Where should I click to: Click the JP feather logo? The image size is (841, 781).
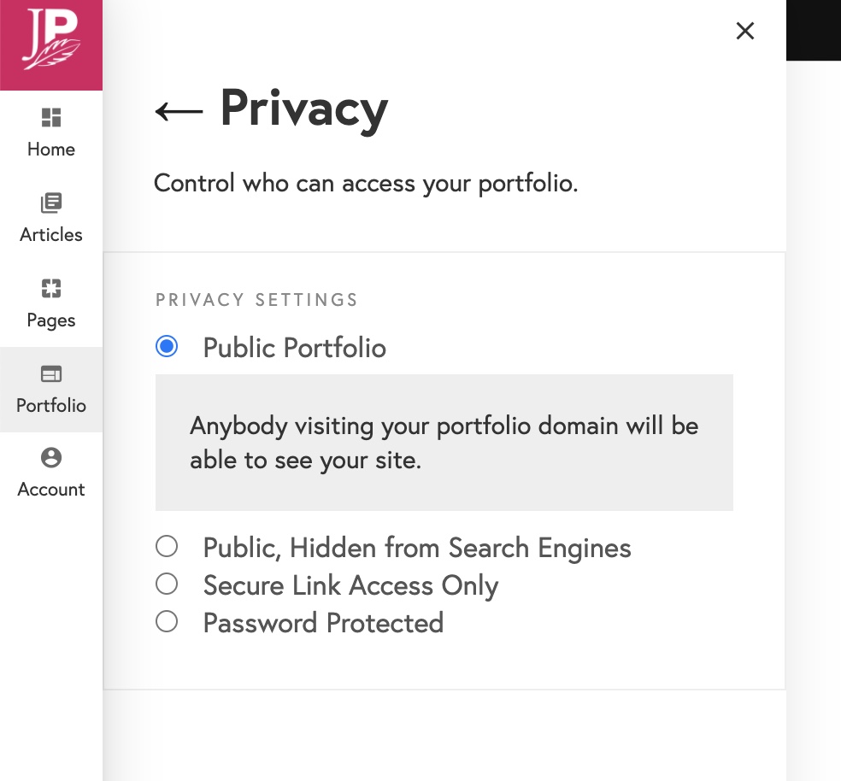tap(51, 39)
